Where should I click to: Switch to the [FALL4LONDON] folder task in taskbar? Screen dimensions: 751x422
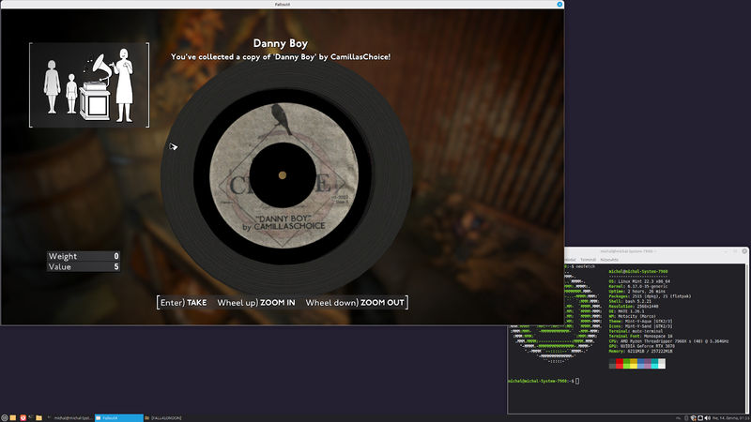pos(163,417)
